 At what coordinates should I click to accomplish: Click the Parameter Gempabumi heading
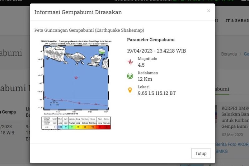[x=151, y=40]
